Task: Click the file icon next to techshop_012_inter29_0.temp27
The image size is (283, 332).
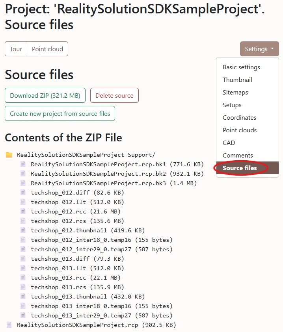Action: (x=23, y=249)
